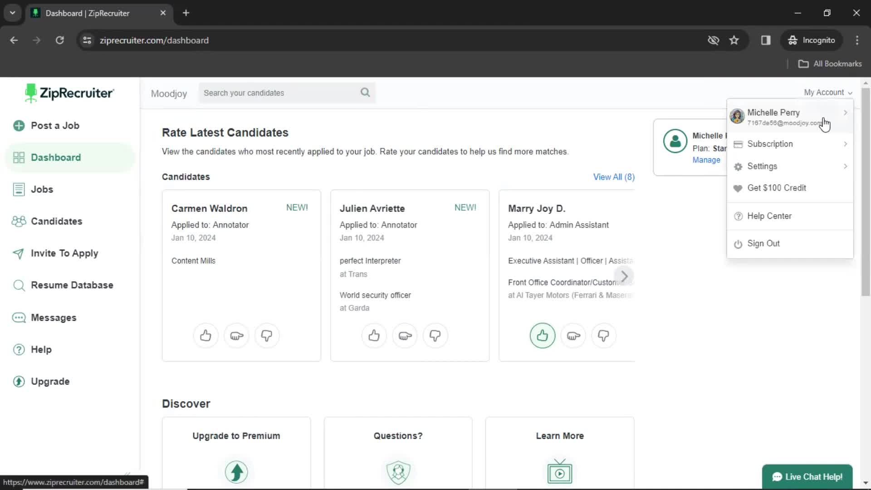Click the thumbs up icon for Marry Joy D.
Image resolution: width=871 pixels, height=490 pixels.
[x=543, y=336]
